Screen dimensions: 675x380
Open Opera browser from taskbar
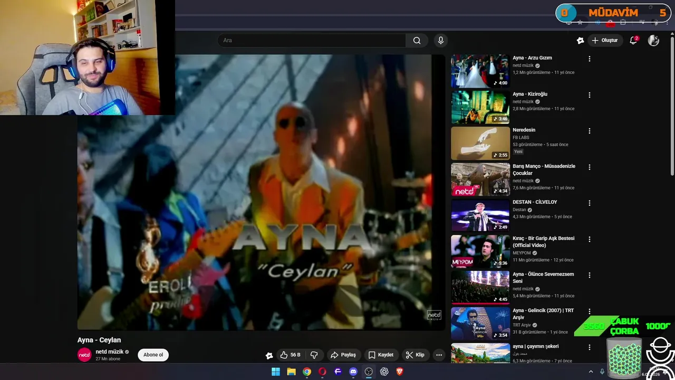coord(322,372)
